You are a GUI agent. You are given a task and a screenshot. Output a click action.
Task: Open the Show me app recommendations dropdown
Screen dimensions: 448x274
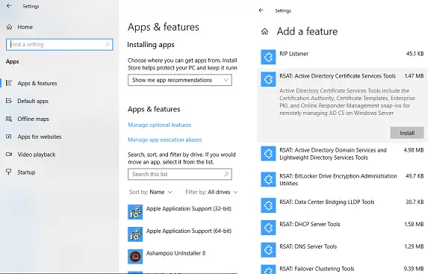180,80
